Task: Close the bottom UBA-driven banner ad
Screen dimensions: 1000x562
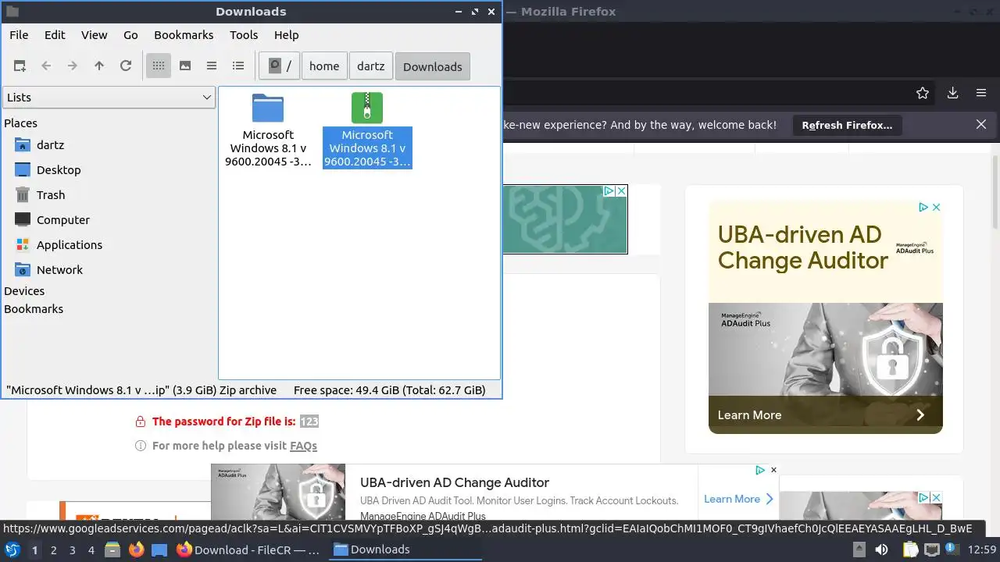Action: pos(773,470)
